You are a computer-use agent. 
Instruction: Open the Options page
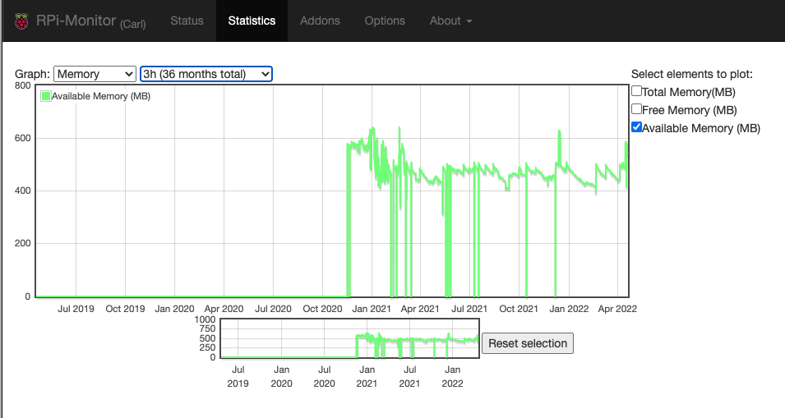pyautogui.click(x=385, y=21)
